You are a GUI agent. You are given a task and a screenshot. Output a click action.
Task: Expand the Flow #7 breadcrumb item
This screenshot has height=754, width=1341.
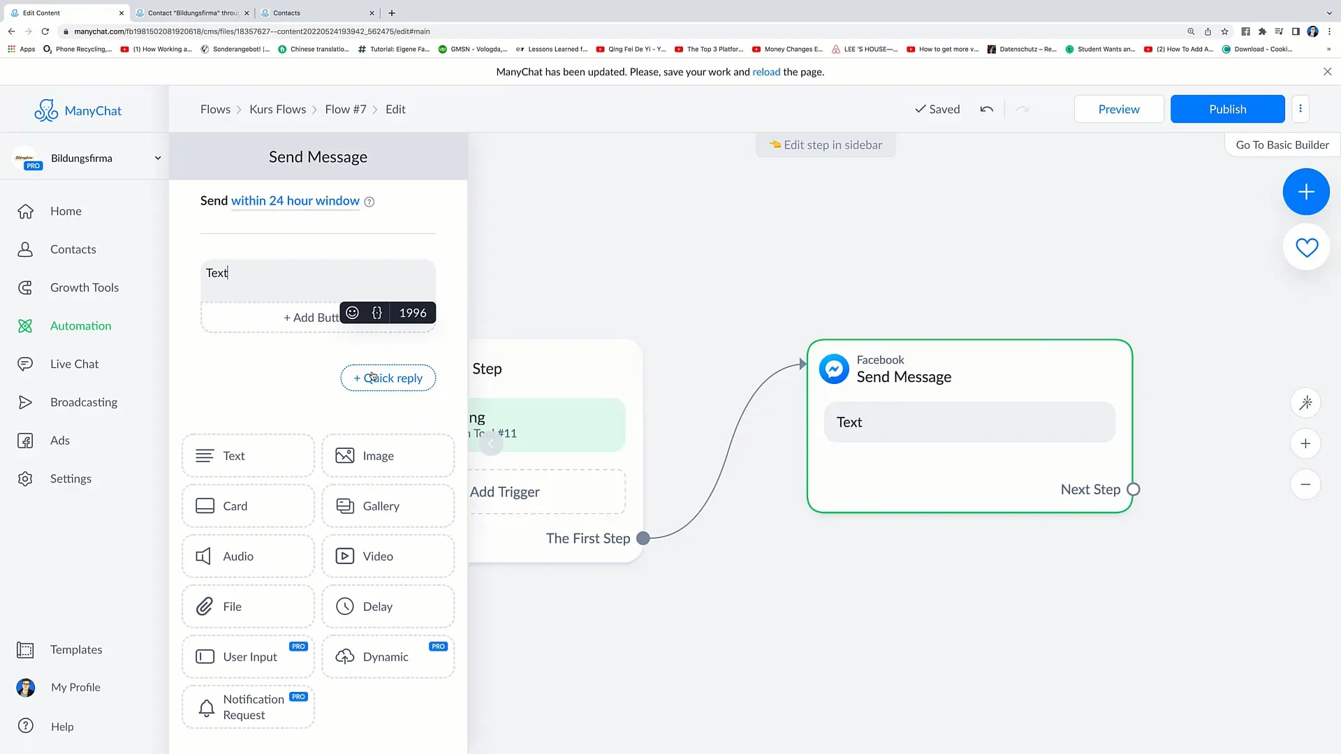pos(346,109)
